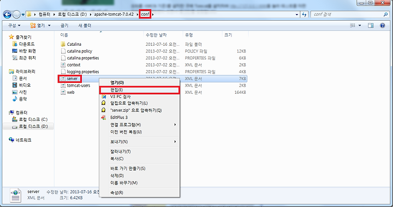
Task: Select the logging.properties file icon
Action: pyautogui.click(x=63, y=72)
